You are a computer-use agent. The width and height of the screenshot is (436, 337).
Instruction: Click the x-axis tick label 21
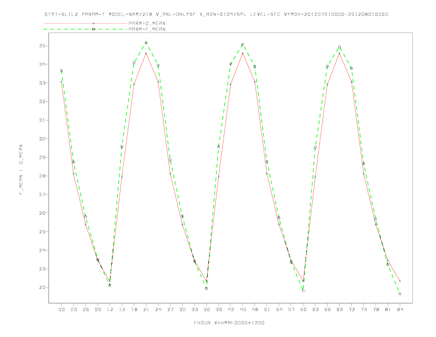[146, 309]
